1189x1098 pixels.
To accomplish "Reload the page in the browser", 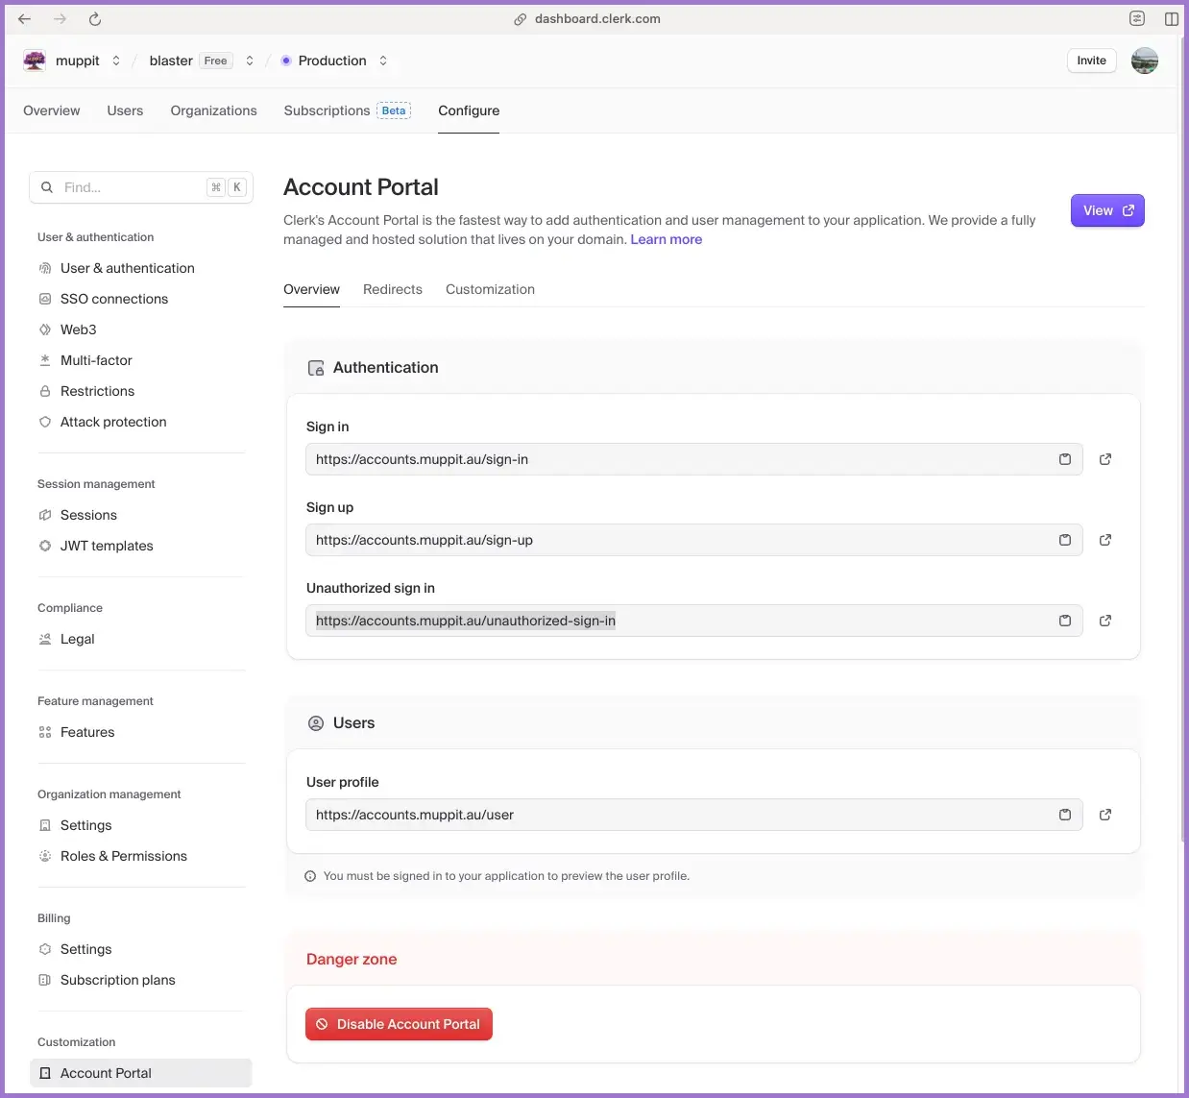I will [95, 19].
